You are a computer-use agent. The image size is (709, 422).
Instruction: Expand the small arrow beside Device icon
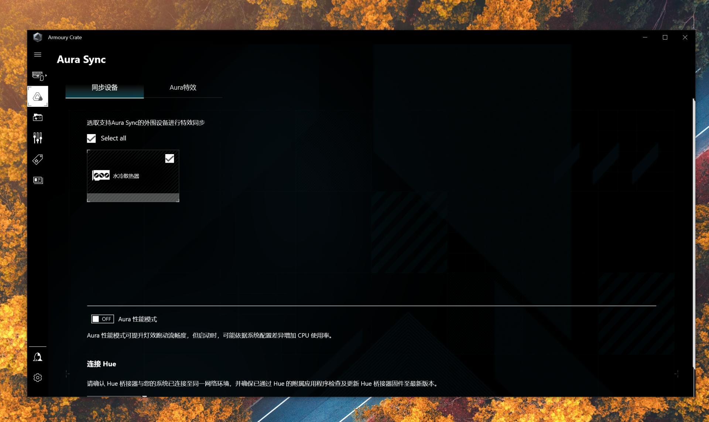click(x=46, y=75)
